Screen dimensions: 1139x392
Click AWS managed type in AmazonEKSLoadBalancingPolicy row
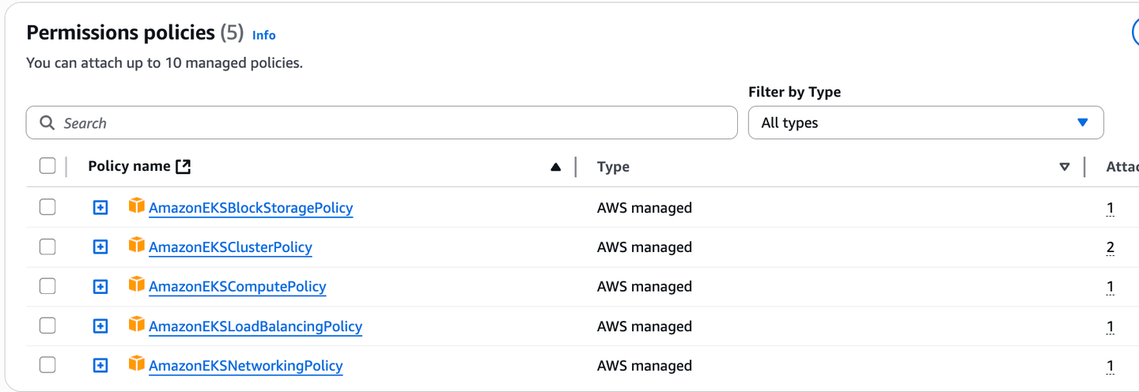pos(645,326)
